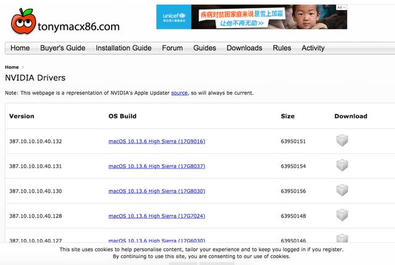Viewport: 395px width, 265px height.
Task: Click the cookie consent notice text
Action: pos(202,253)
